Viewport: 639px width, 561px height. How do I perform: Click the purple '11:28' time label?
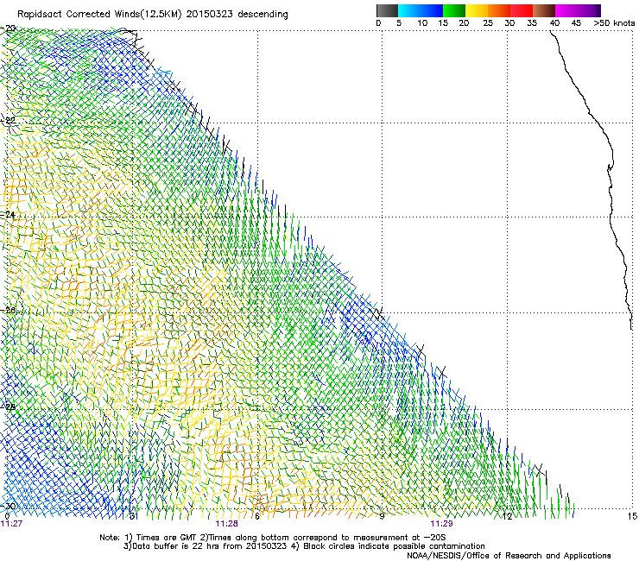click(x=226, y=524)
